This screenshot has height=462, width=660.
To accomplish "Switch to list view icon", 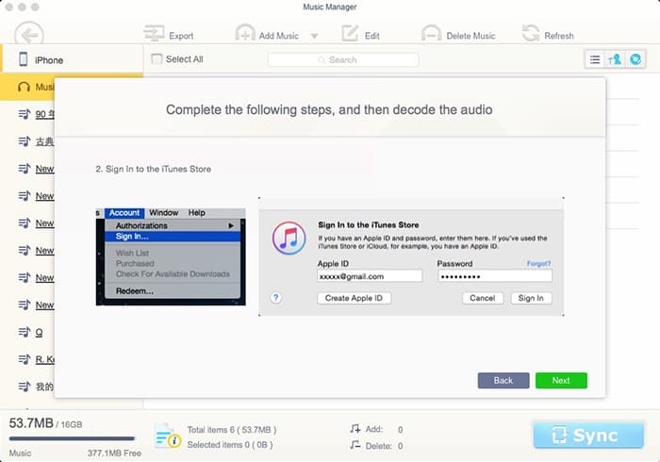I will pos(595,59).
